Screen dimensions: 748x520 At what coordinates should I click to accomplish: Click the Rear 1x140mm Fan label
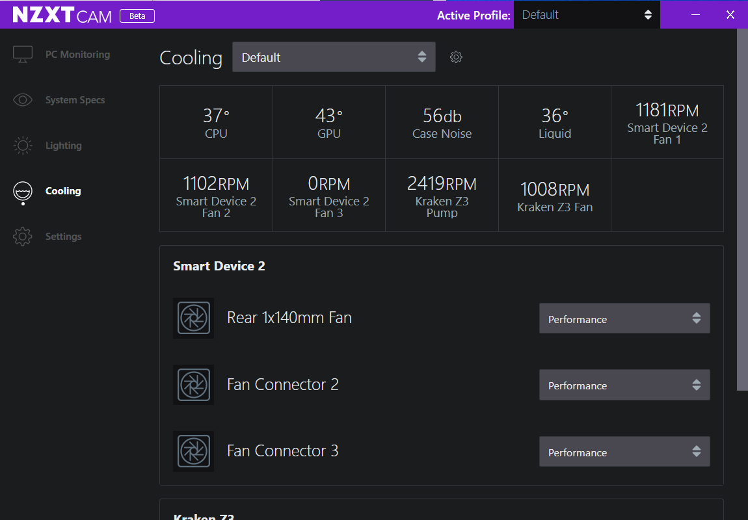point(289,318)
